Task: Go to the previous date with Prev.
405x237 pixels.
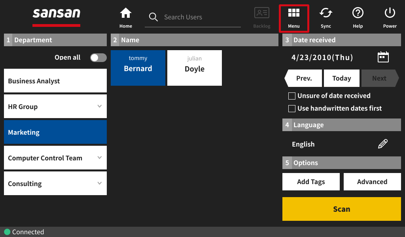Action: (303, 78)
